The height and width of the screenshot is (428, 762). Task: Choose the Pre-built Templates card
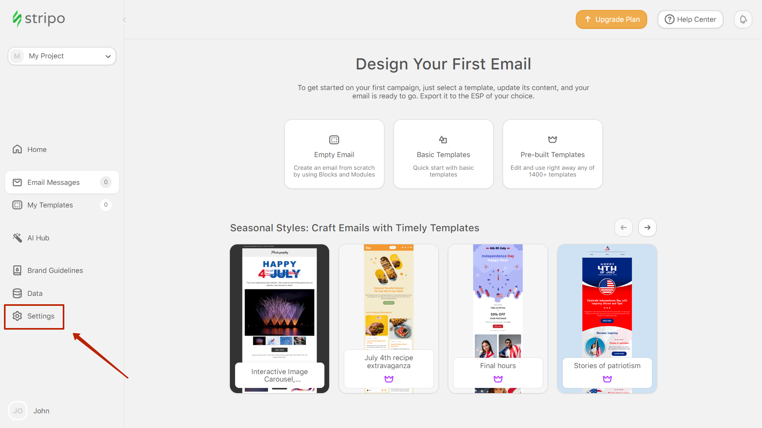pyautogui.click(x=552, y=154)
